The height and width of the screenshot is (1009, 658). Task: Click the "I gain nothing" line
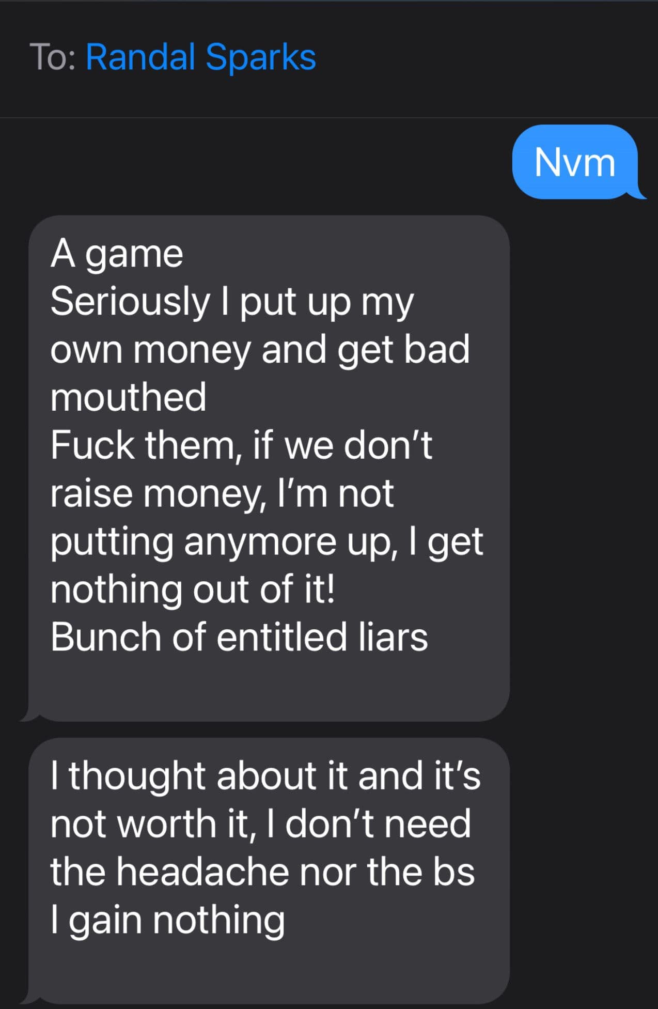coord(168,920)
